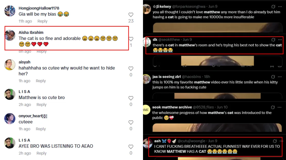The width and height of the screenshot is (286, 160).
Task: Open video thumbnail in dk's tweet
Action: 217,61
